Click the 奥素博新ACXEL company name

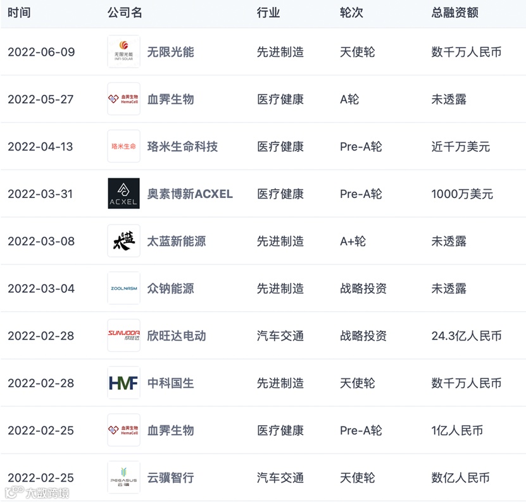click(x=190, y=194)
